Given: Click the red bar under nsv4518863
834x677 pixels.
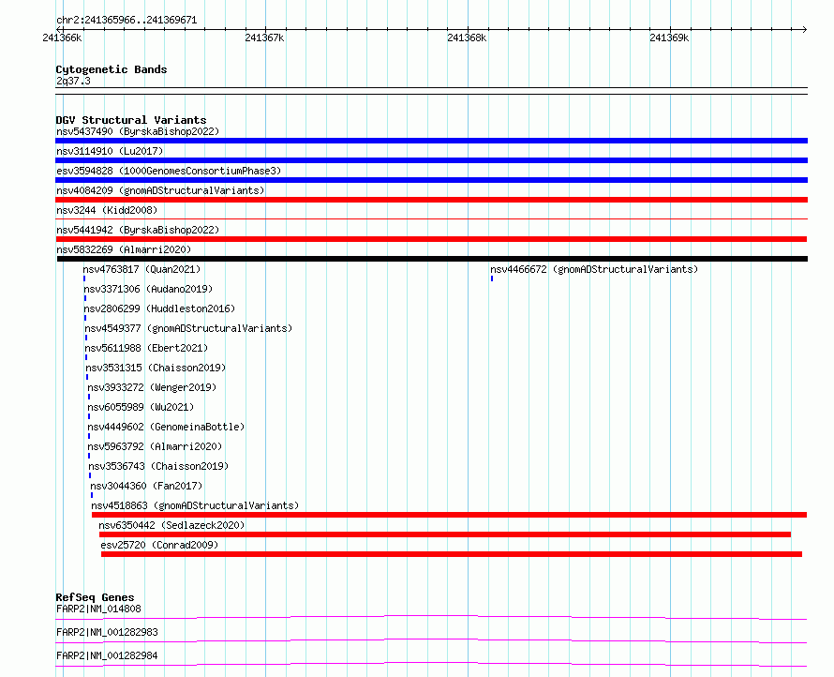Looking at the screenshot, I should pos(450,515).
